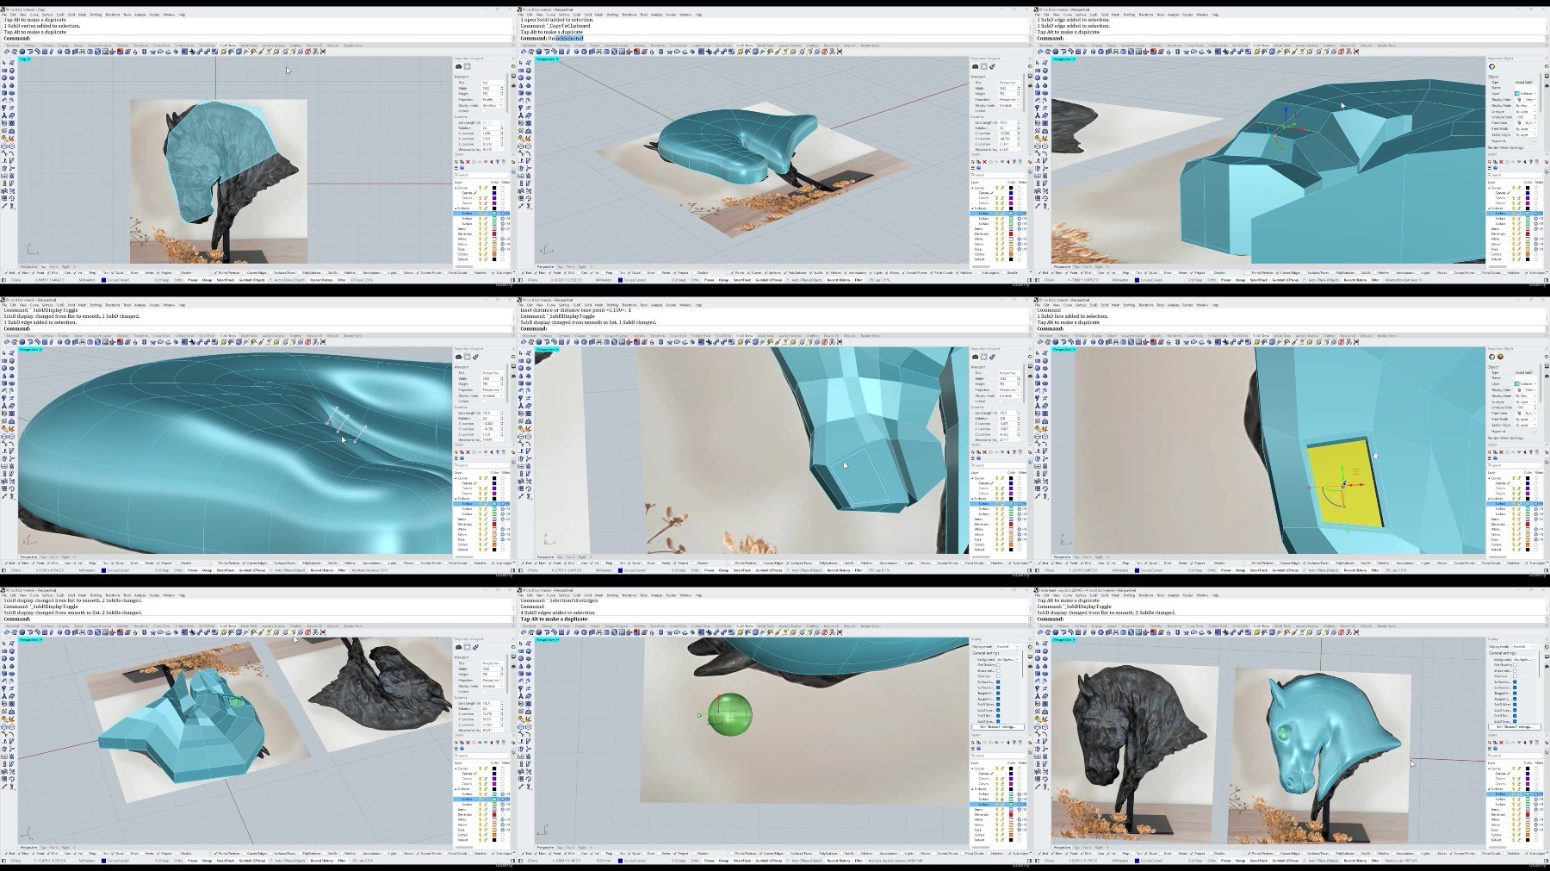The image size is (1550, 871).
Task: Open Projection dropdown in low-poly muzzle screenshot
Action: click(1009, 390)
